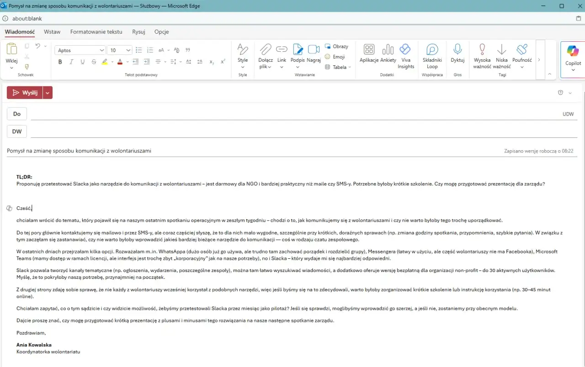Click the Wyślij send button

point(25,93)
